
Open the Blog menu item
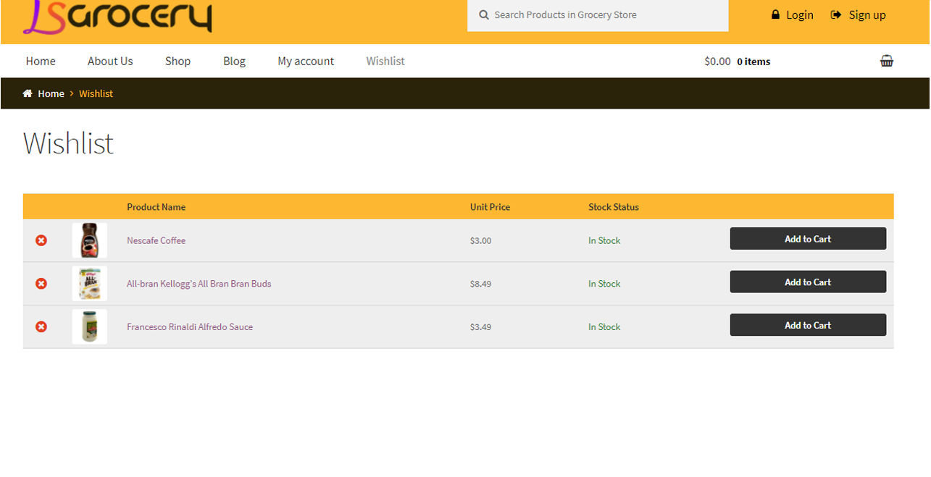(234, 61)
